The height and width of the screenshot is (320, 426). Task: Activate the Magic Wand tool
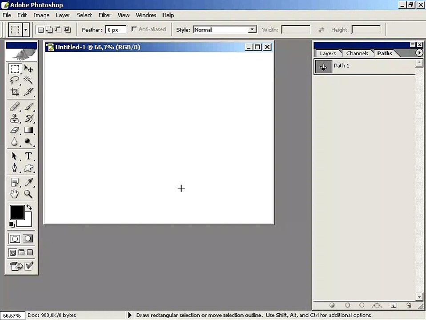pos(28,80)
